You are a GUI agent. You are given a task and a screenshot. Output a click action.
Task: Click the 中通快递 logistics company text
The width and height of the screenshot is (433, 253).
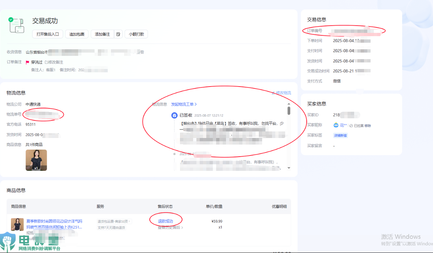coord(33,104)
